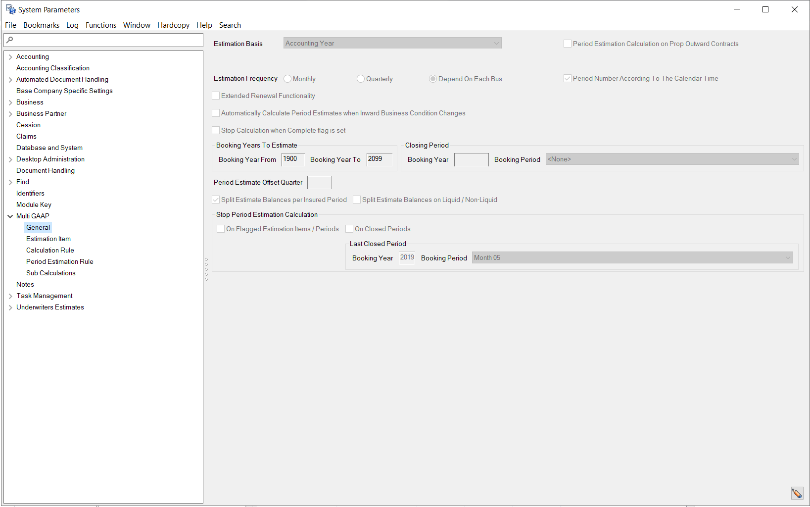Click the Period Estimate Offset Quarter field

coord(319,183)
